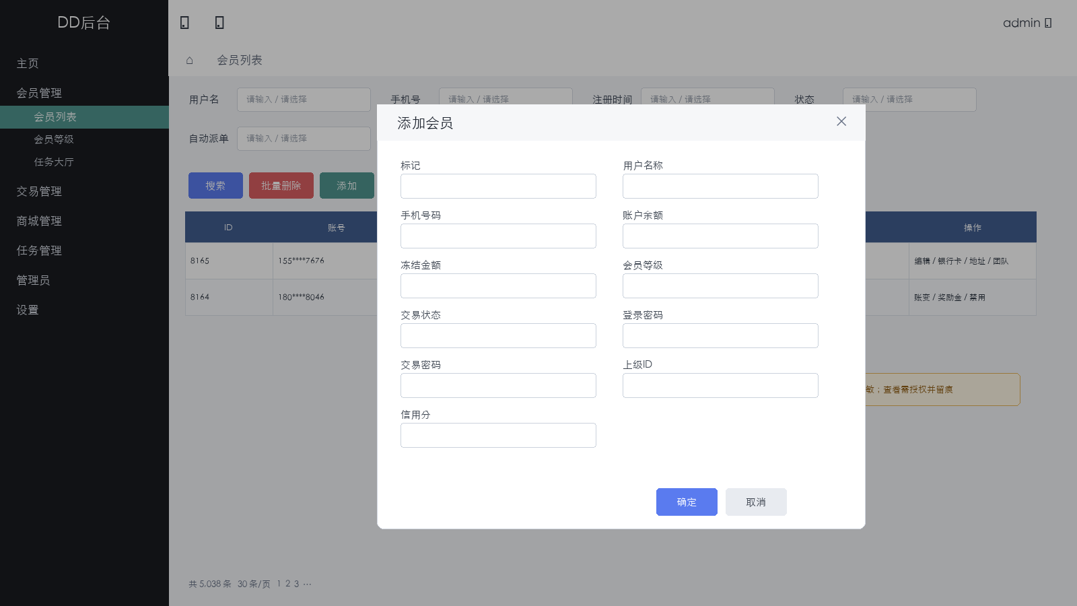This screenshot has height=606, width=1077.
Task: Click the red 批量删除 button
Action: (x=281, y=185)
